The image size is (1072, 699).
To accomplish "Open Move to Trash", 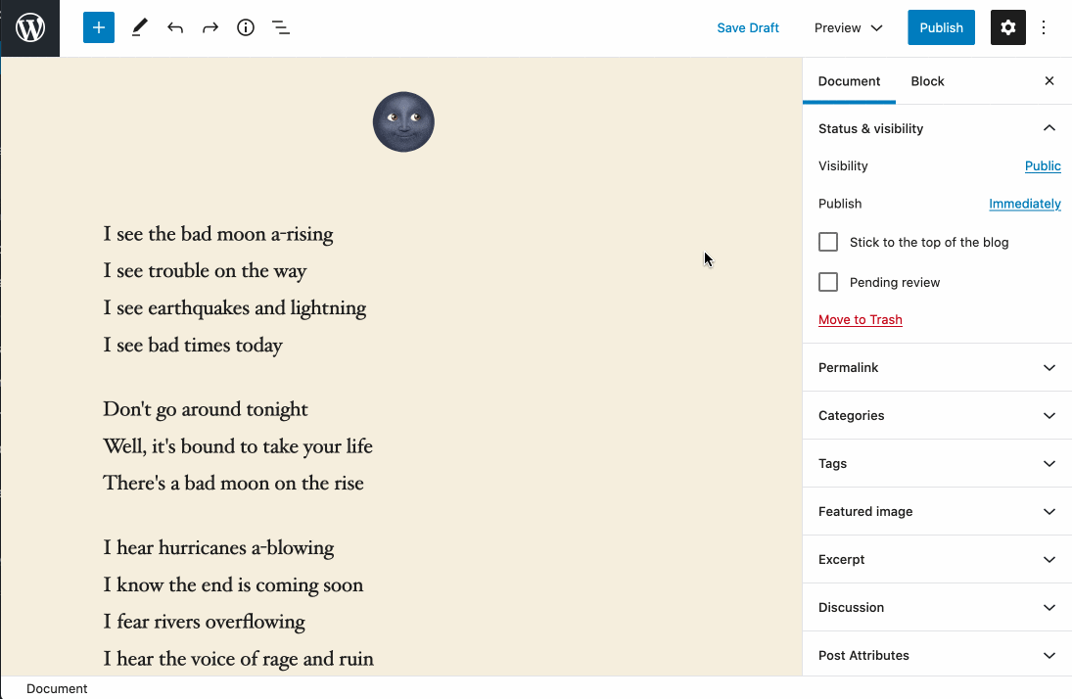I will pos(861,319).
